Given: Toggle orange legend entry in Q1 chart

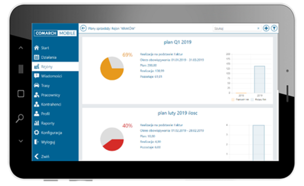Looking at the screenshot, I should [240, 100].
